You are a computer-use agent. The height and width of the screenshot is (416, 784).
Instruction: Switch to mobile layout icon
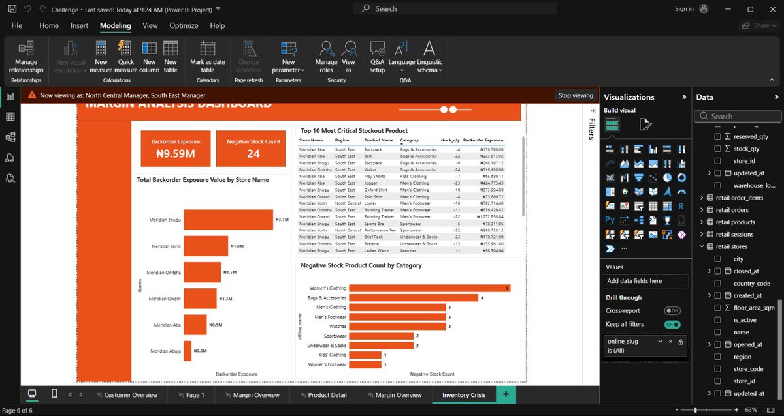pyautogui.click(x=54, y=394)
